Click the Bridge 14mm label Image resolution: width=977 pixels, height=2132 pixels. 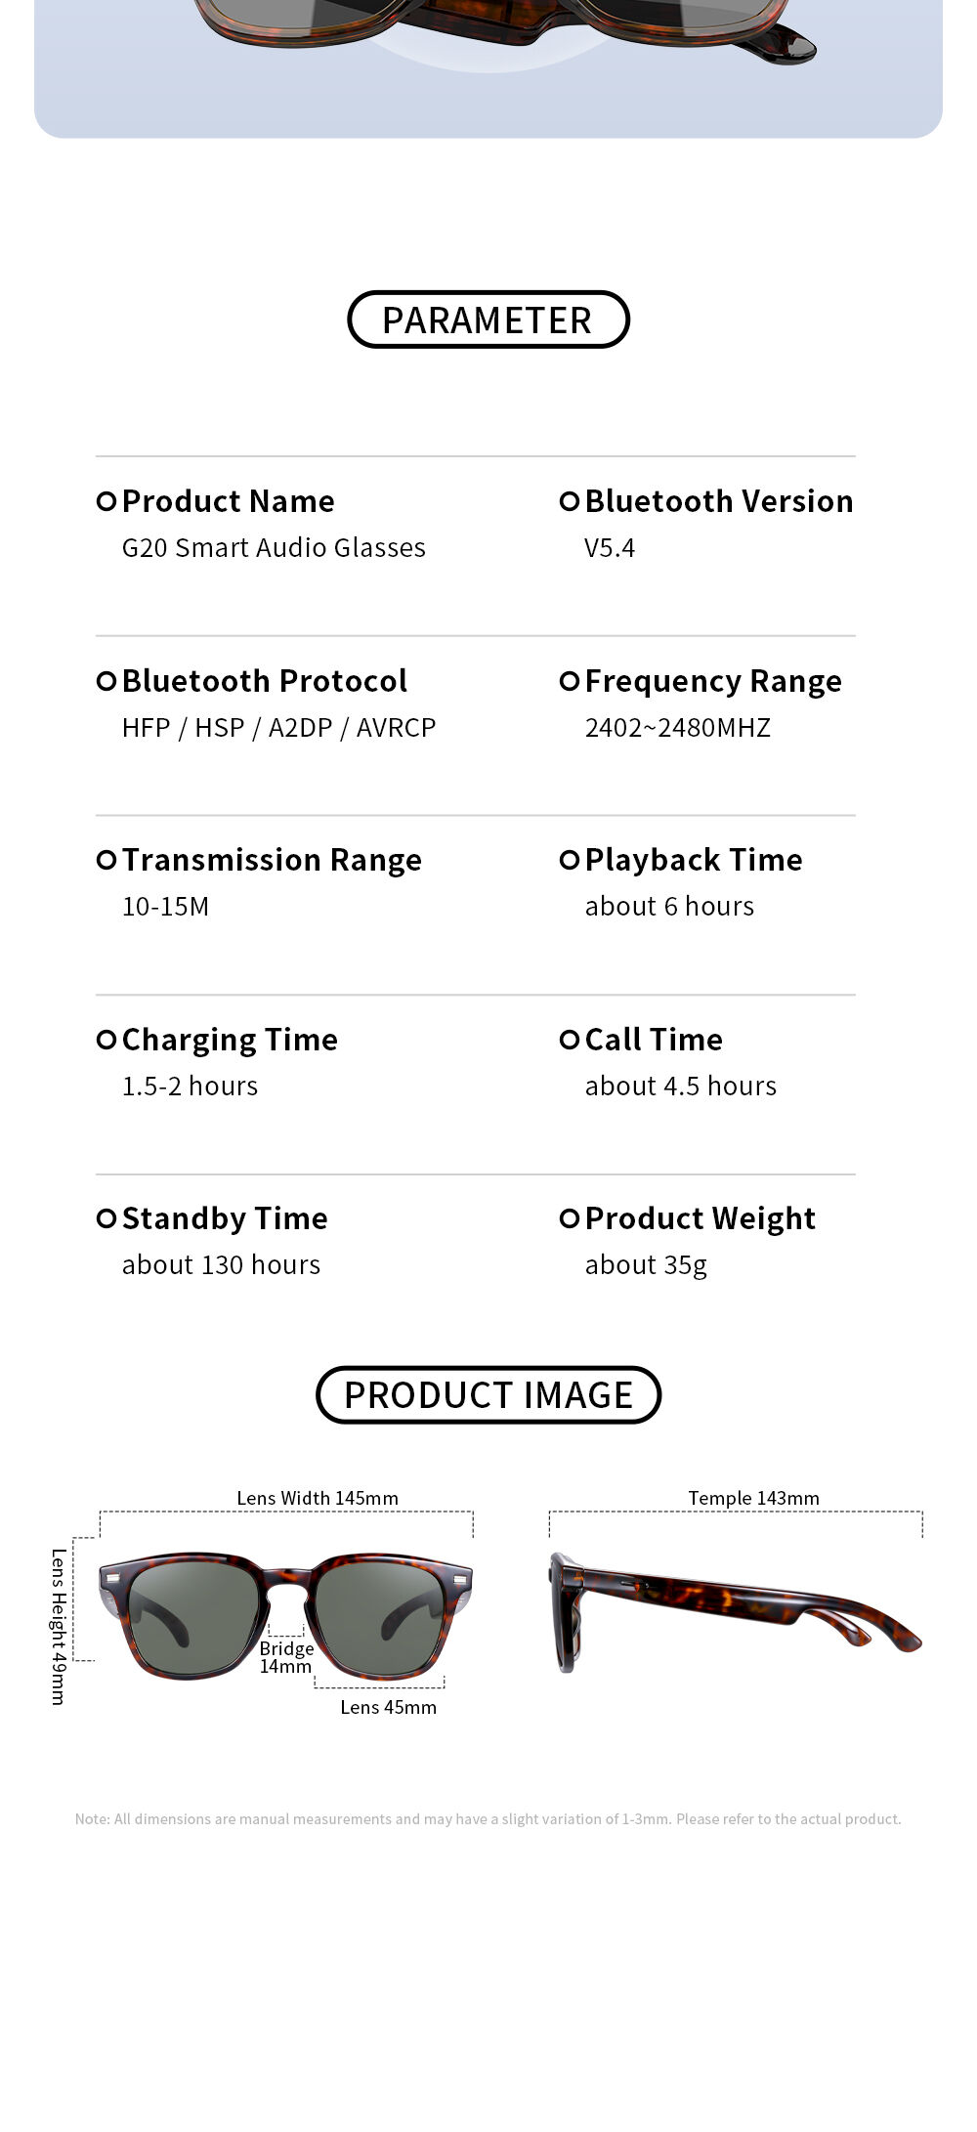click(x=286, y=1657)
